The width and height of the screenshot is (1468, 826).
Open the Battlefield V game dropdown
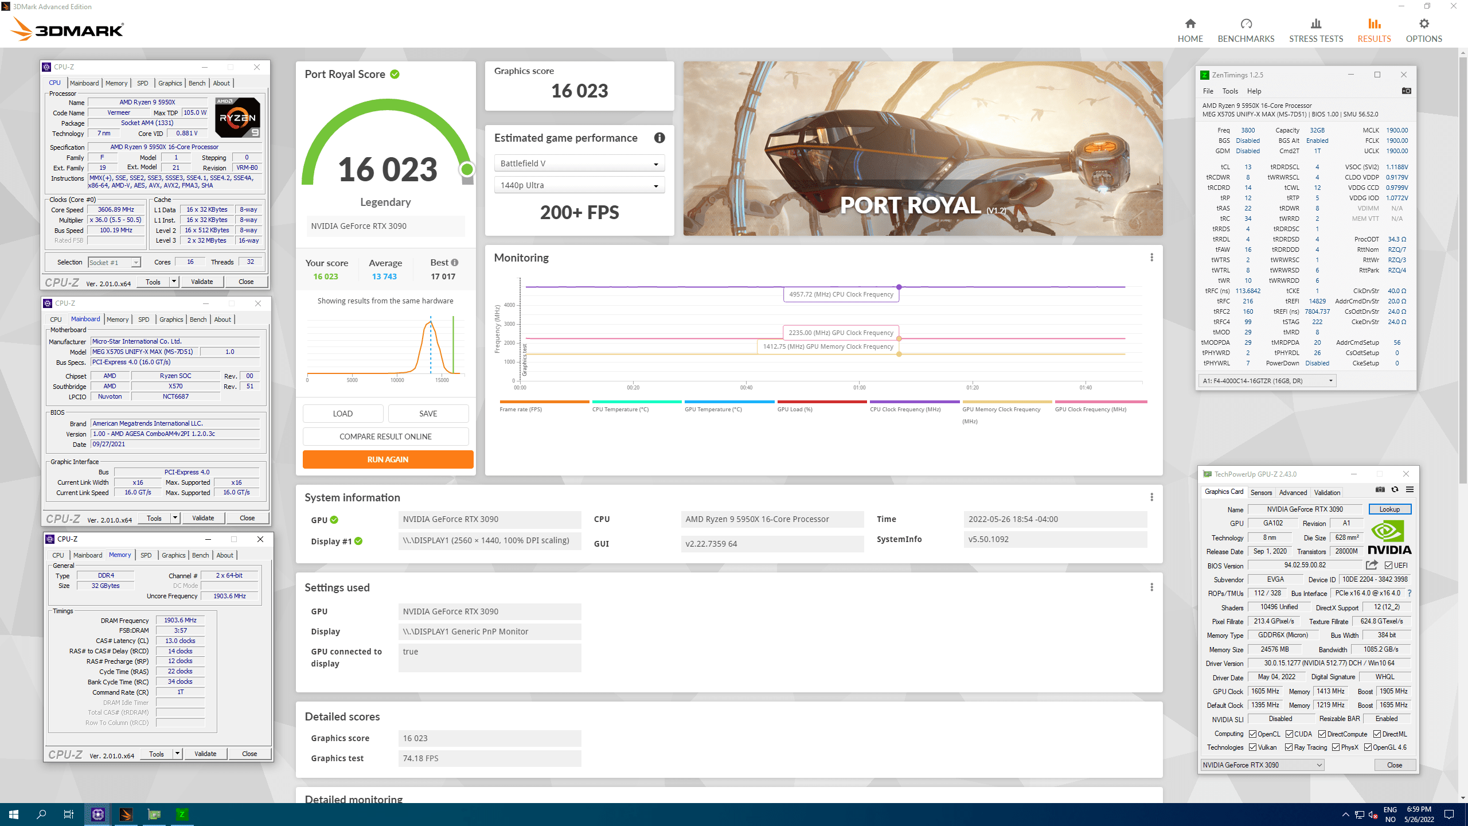[579, 163]
